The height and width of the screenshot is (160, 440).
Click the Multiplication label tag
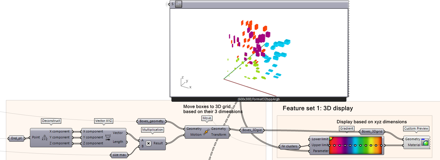153,130
